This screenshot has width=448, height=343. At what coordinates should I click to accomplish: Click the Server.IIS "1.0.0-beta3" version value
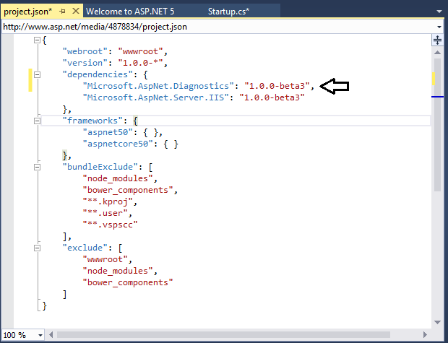point(272,97)
